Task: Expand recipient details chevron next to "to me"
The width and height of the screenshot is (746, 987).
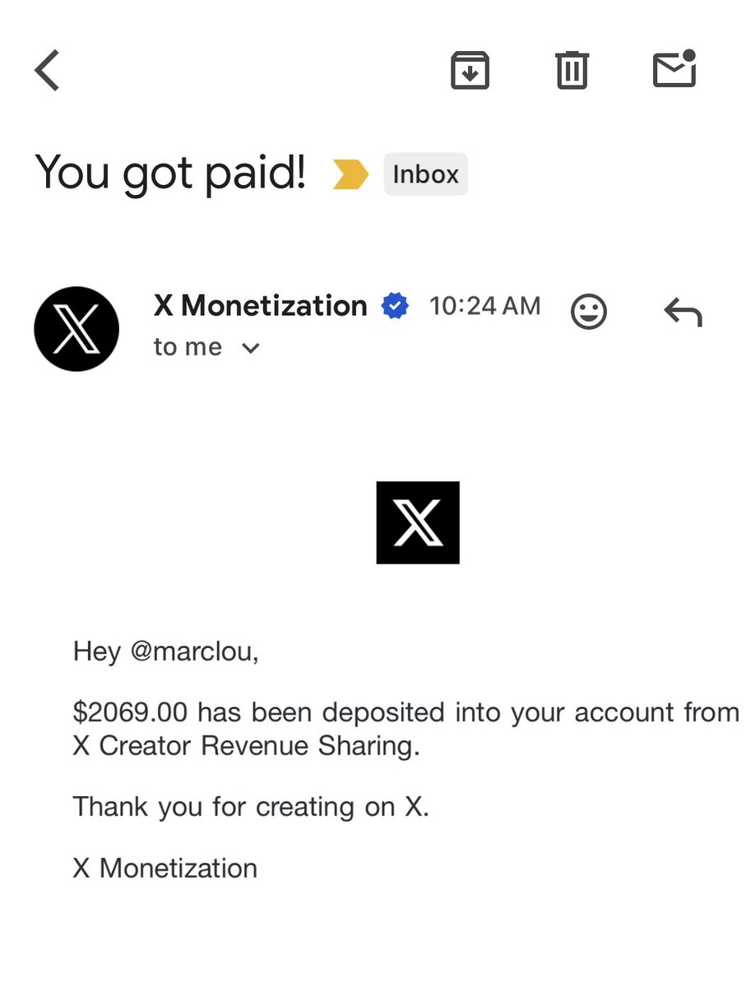Action: point(252,348)
